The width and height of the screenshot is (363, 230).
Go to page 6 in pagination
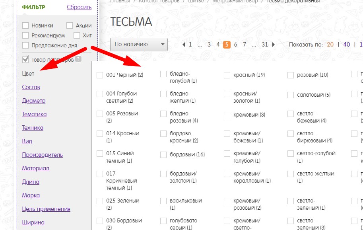pyautogui.click(x=235, y=45)
